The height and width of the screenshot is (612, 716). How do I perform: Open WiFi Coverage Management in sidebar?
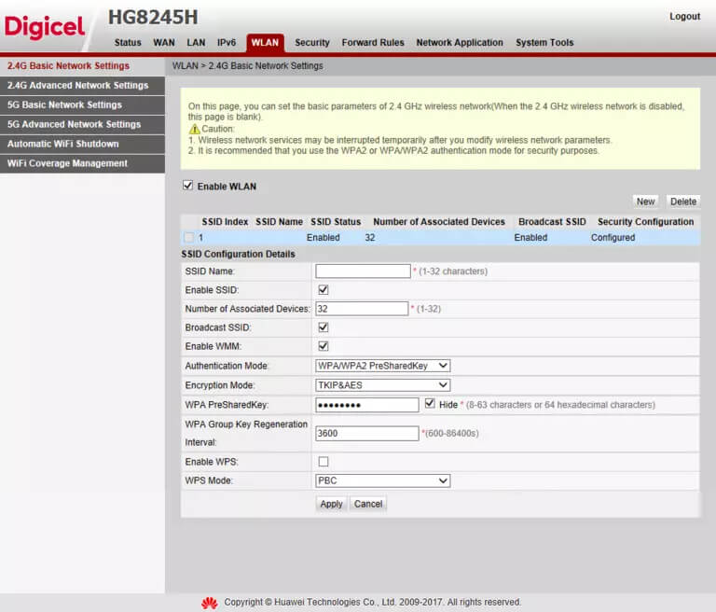[x=67, y=163]
